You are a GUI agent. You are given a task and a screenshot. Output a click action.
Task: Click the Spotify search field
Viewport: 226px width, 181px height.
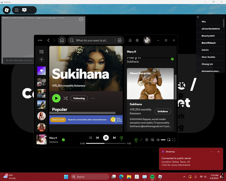(x=91, y=40)
